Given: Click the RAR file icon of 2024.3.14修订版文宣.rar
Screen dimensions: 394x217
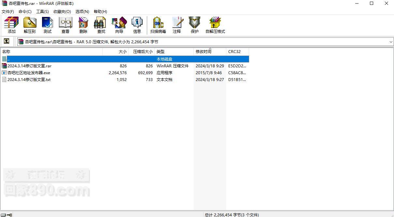Looking at the screenshot, I should click(x=4, y=66).
